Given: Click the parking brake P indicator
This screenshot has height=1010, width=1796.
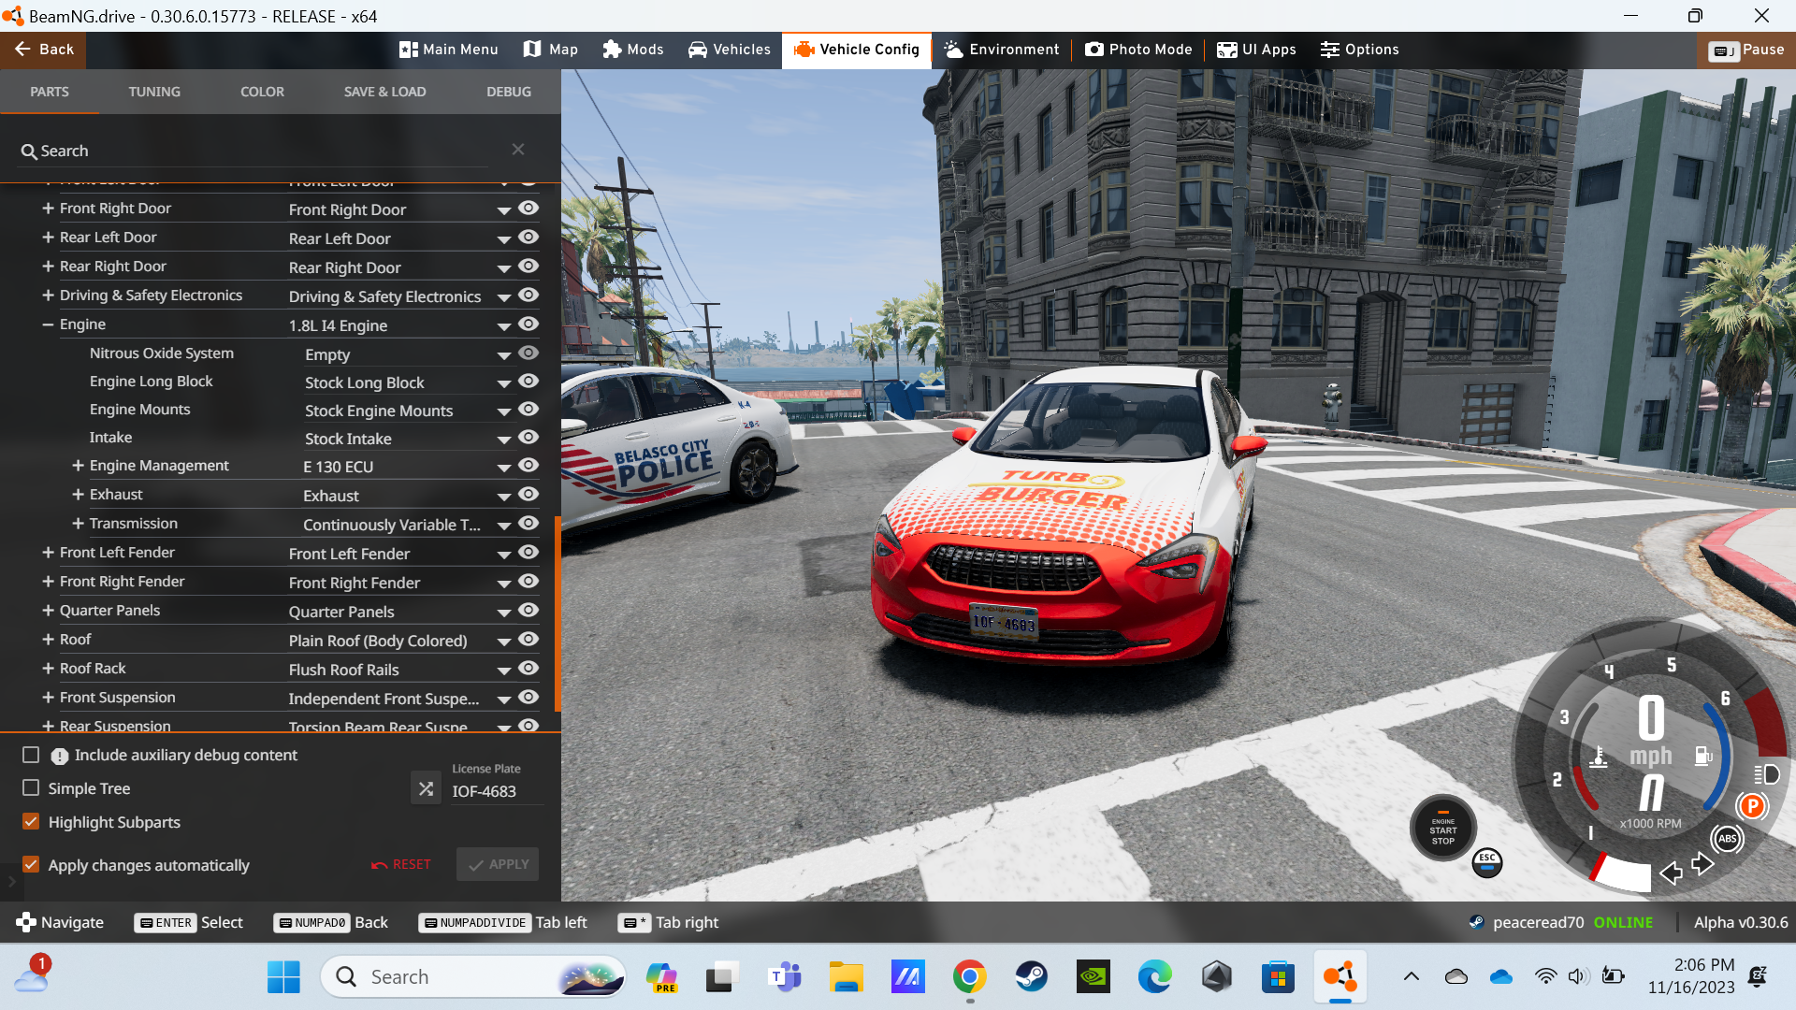Looking at the screenshot, I should [x=1752, y=806].
